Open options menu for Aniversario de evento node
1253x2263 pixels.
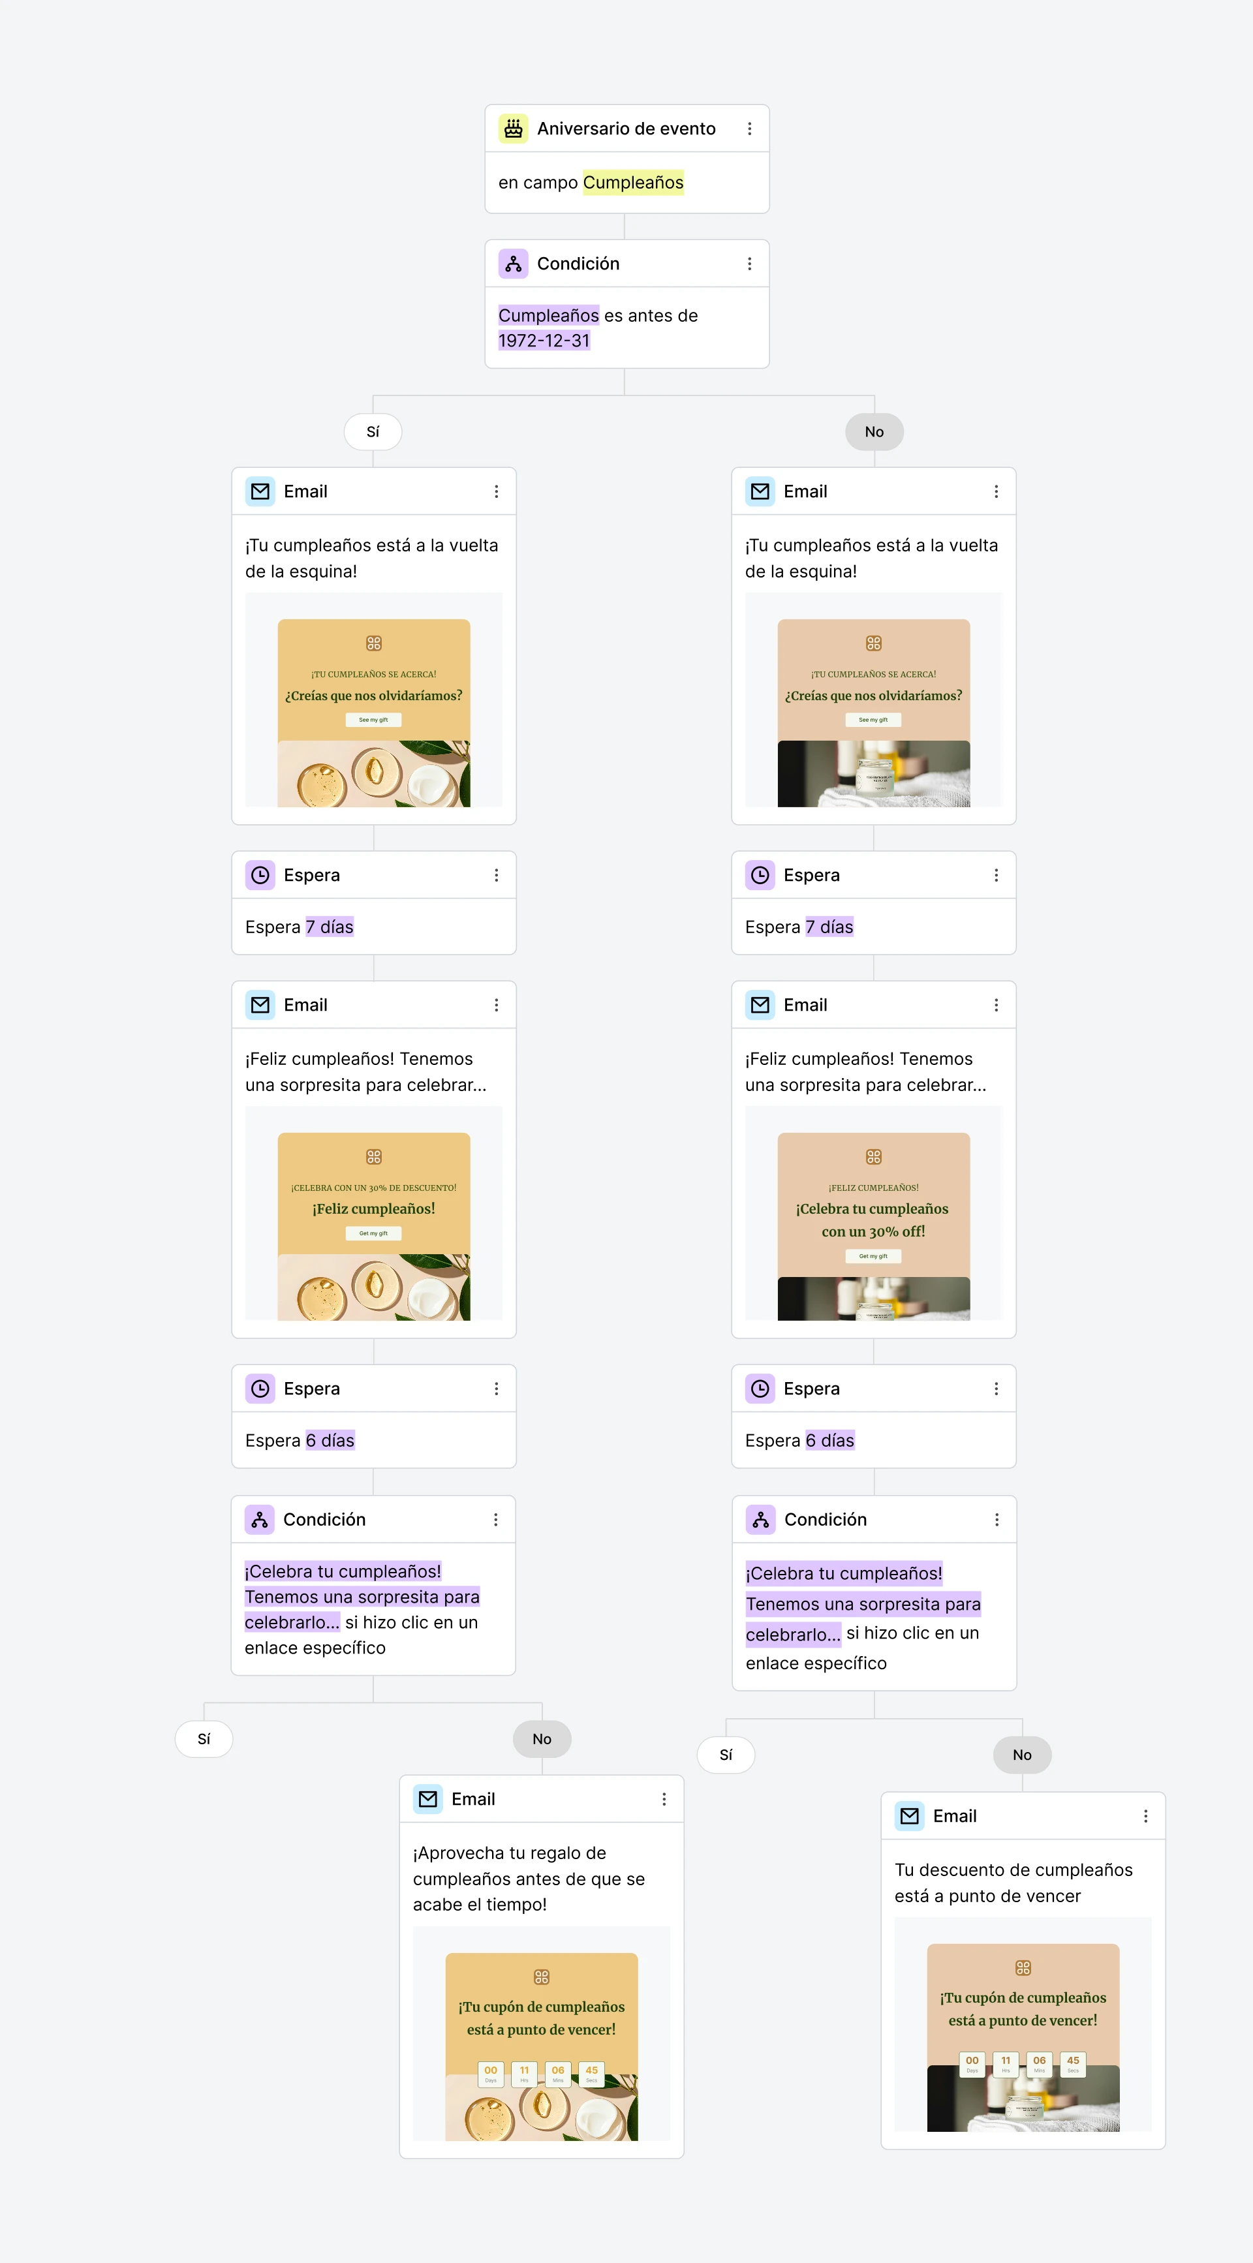pyautogui.click(x=749, y=129)
